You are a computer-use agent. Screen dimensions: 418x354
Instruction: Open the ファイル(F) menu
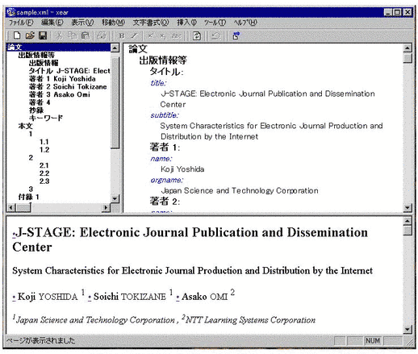(x=21, y=23)
